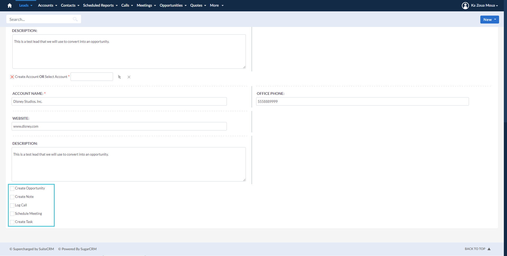Open Ka Zoua Moua user menu

pyautogui.click(x=485, y=6)
